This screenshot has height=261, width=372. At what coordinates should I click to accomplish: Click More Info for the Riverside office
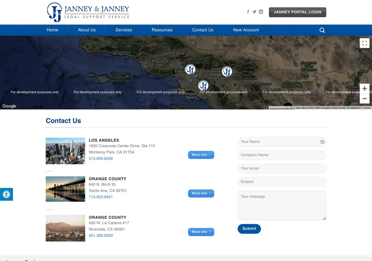coord(201,232)
